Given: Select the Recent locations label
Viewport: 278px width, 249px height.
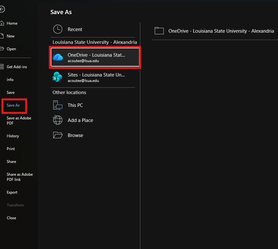Looking at the screenshot, I should pos(75,29).
